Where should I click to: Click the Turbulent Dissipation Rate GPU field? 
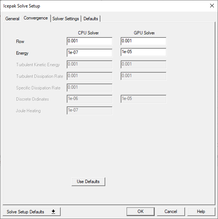click(143, 76)
